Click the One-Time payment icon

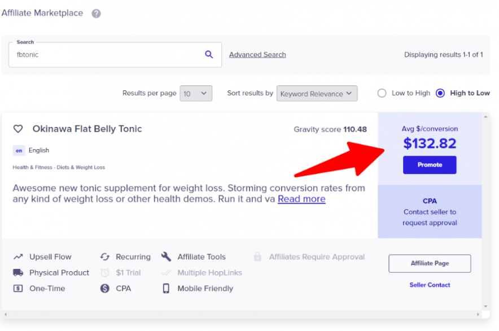(x=18, y=289)
